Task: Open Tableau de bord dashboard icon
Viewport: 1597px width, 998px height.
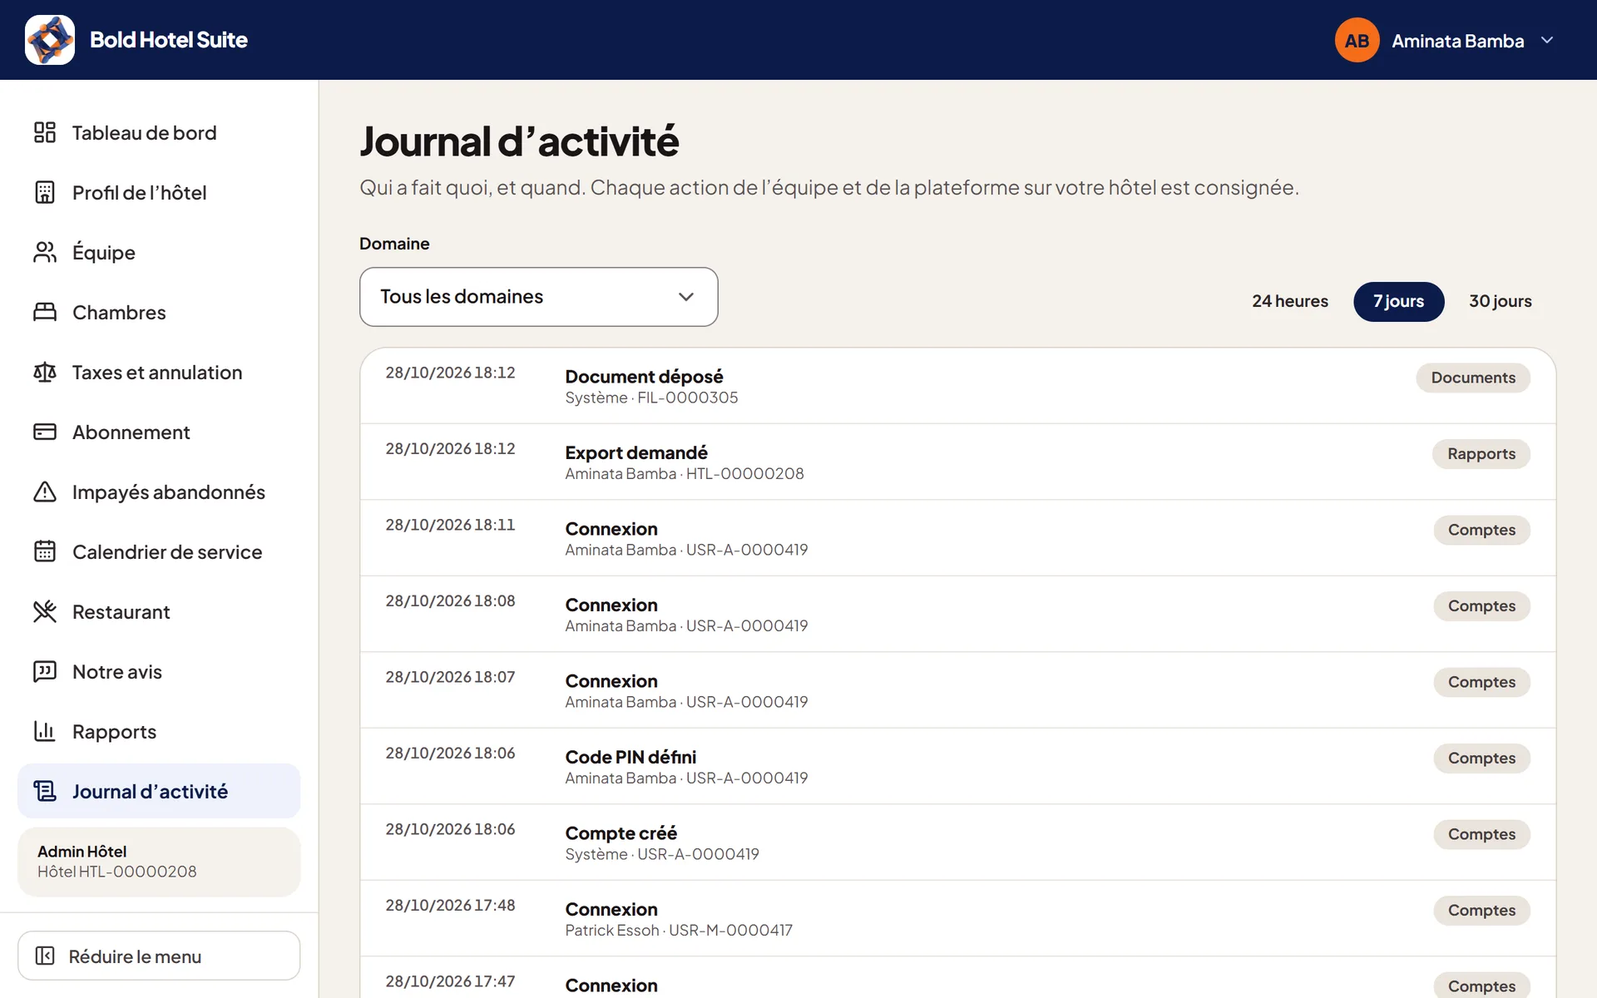Action: (x=45, y=132)
